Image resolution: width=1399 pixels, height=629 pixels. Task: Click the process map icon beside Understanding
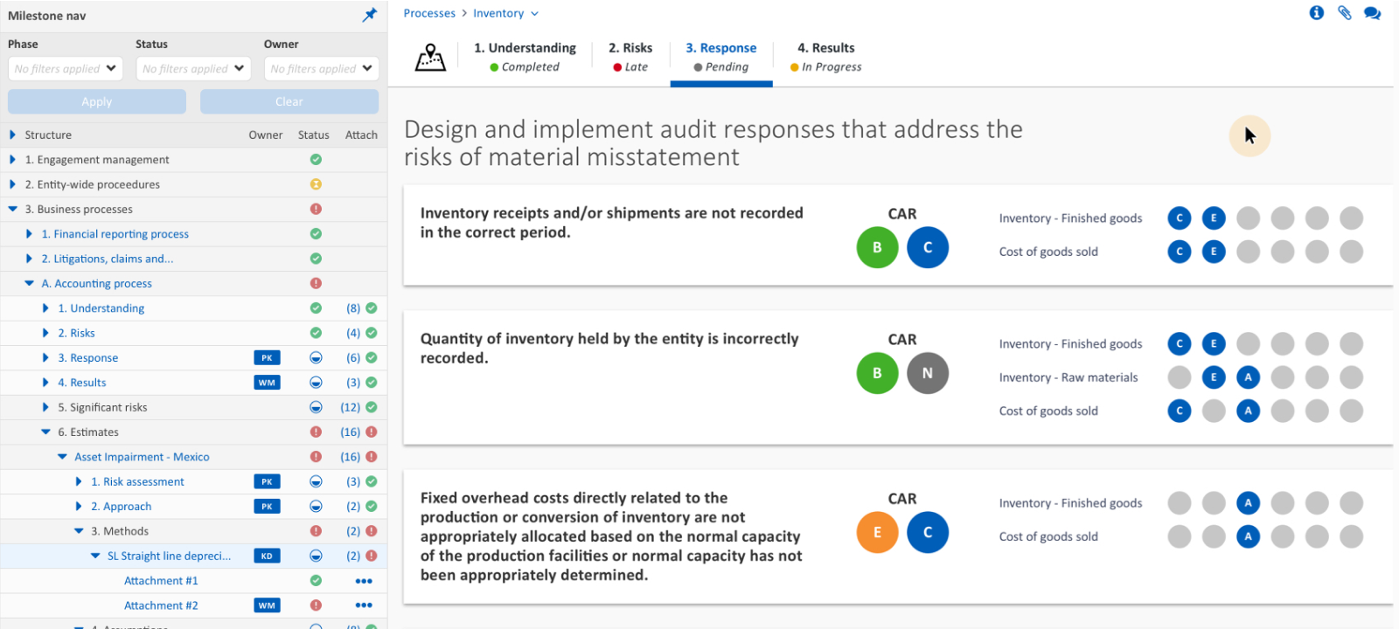coord(430,58)
